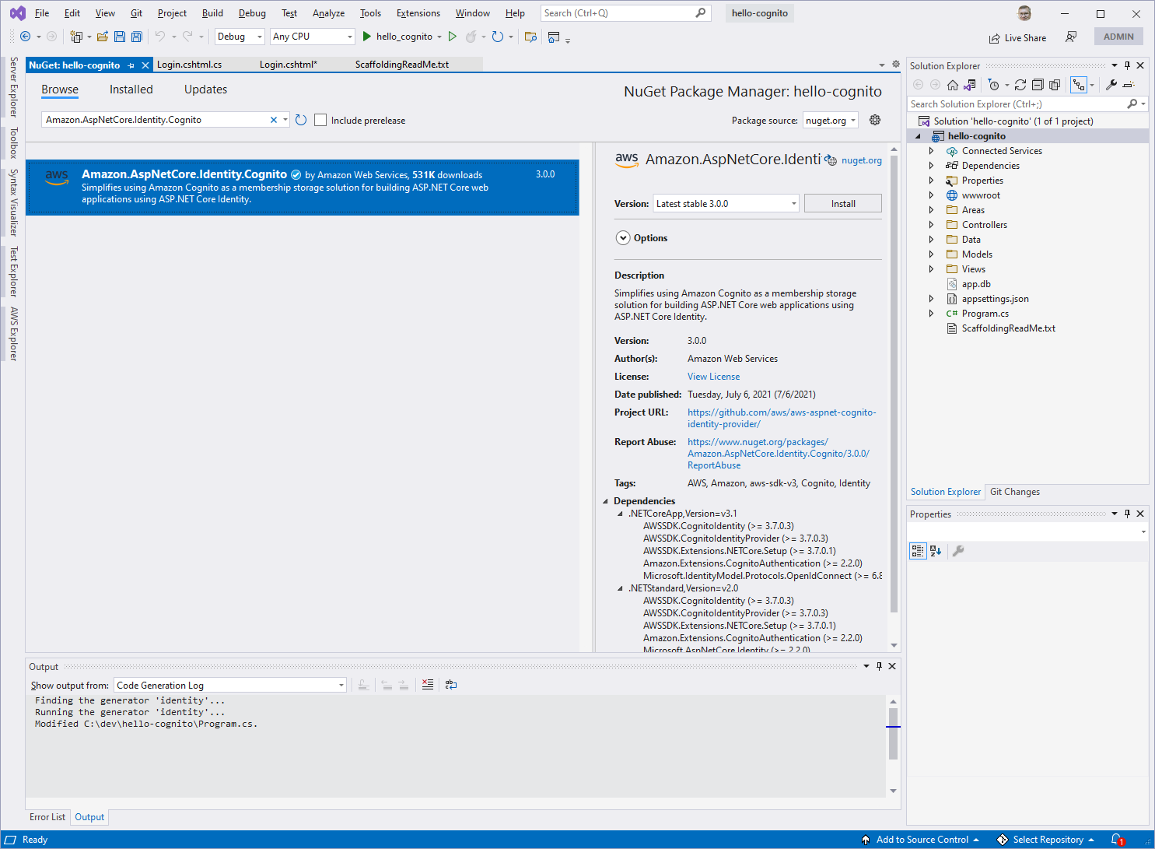1155x849 pixels.
Task: Click the Live Share button
Action: pyautogui.click(x=1017, y=37)
